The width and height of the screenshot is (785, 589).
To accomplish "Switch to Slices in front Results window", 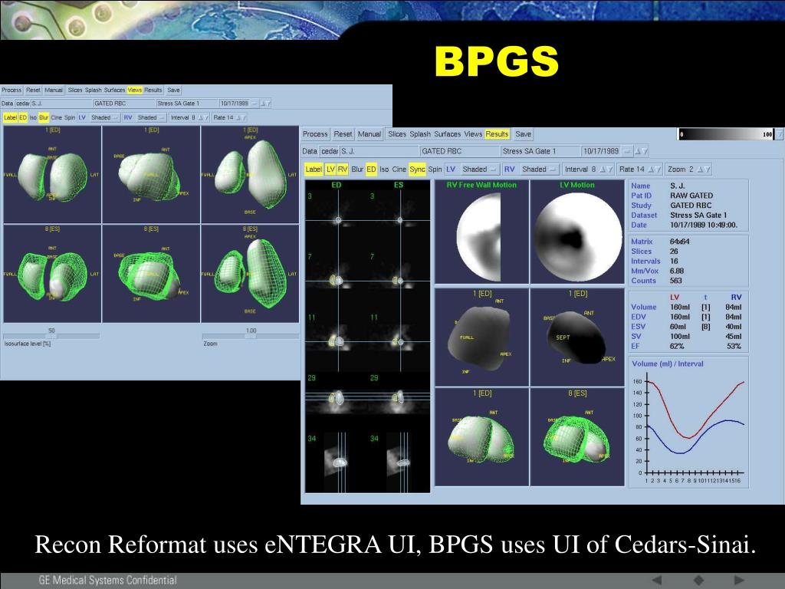I will point(397,134).
